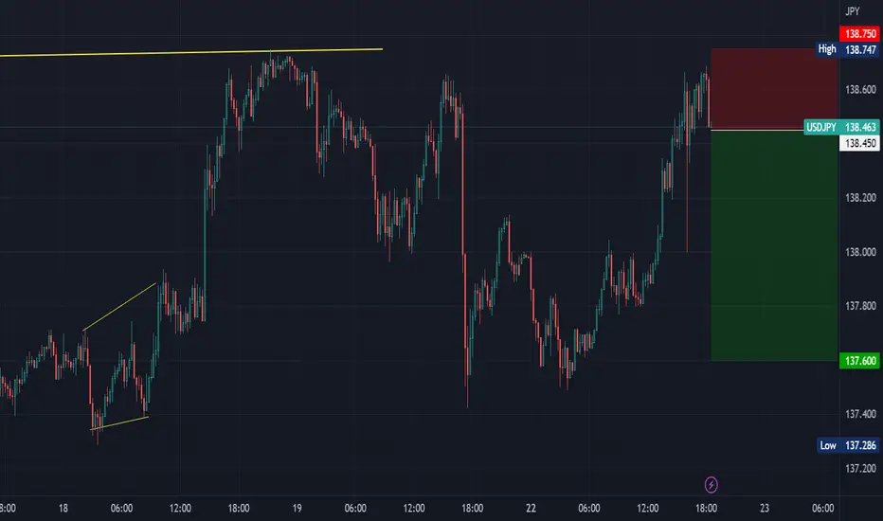Click the 23 date marker on time axis

pos(765,508)
